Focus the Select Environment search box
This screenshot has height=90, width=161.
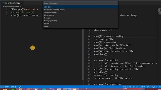80,3
